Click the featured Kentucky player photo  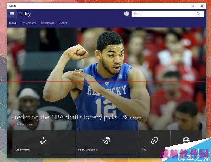tap(107, 79)
